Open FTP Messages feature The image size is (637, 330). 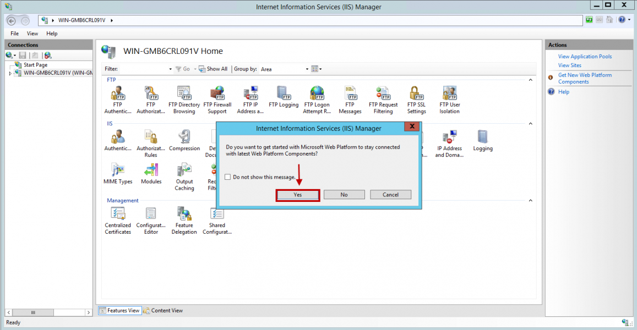coord(350,100)
